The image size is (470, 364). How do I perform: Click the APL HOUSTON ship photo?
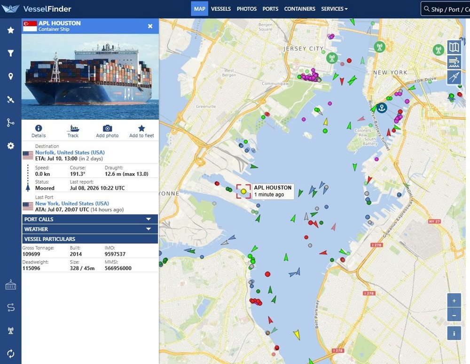(90, 77)
